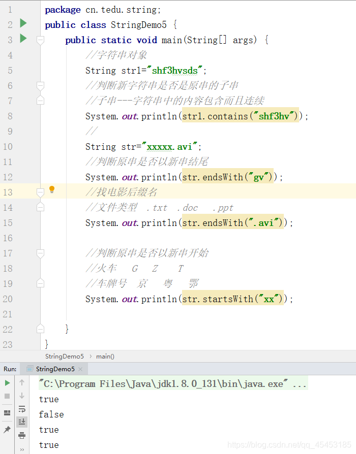Image resolution: width=356 pixels, height=454 pixels.
Task: Go down the stack trace arrow
Action: pos(22,396)
